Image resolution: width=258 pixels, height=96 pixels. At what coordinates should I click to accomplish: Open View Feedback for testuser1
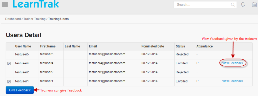click(233, 81)
